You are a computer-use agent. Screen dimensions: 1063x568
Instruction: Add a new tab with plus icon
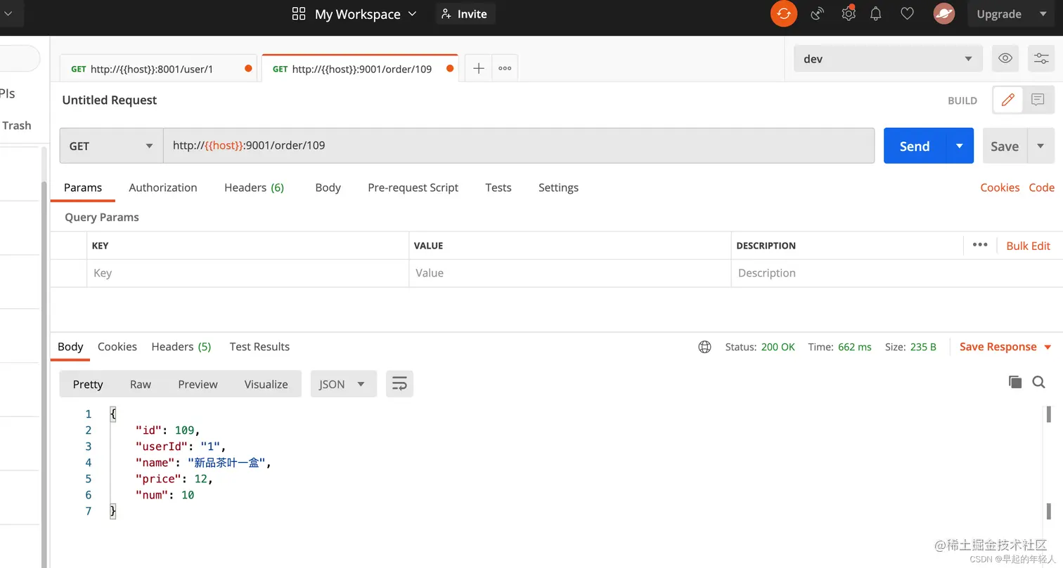click(x=479, y=68)
